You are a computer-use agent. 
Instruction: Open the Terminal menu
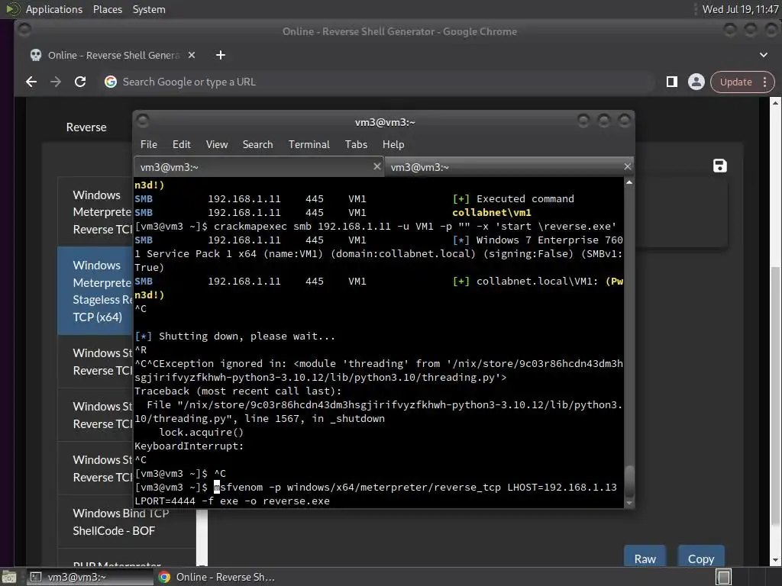point(309,144)
